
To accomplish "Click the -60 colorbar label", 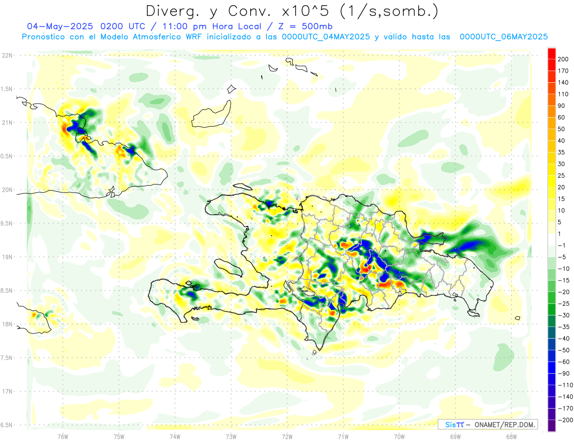I will (563, 361).
